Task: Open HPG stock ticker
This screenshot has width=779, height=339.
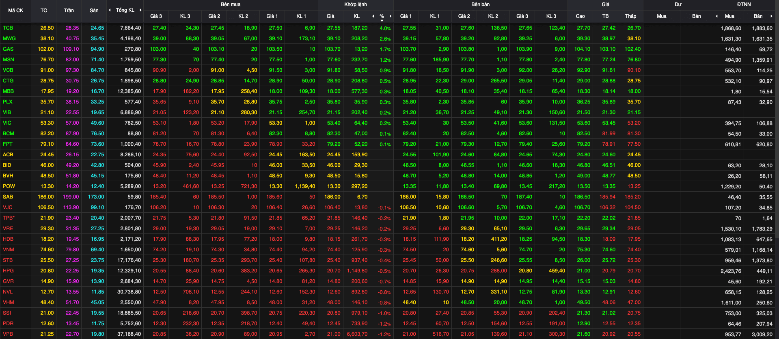Action: [x=8, y=271]
